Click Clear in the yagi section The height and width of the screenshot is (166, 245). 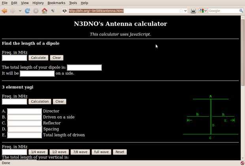point(60,102)
